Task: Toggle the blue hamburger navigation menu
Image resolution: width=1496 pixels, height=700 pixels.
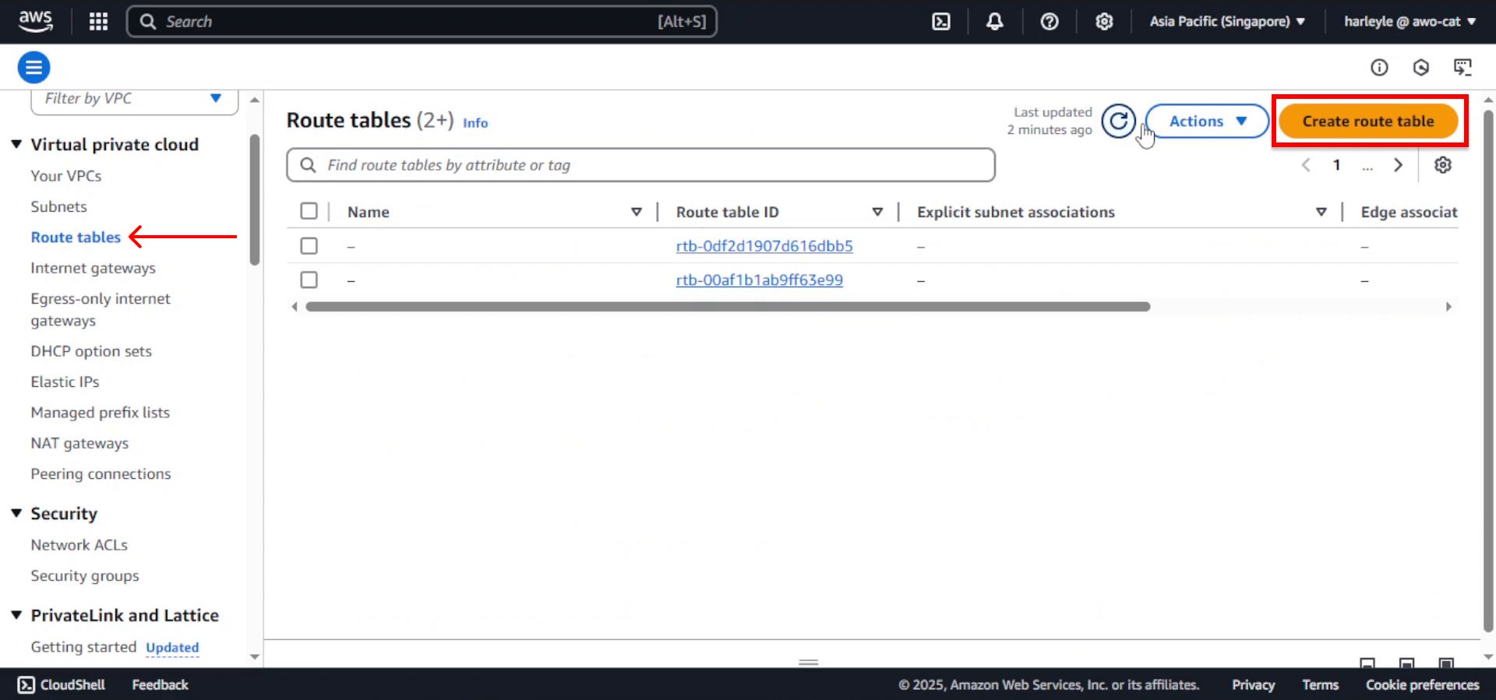Action: [34, 68]
